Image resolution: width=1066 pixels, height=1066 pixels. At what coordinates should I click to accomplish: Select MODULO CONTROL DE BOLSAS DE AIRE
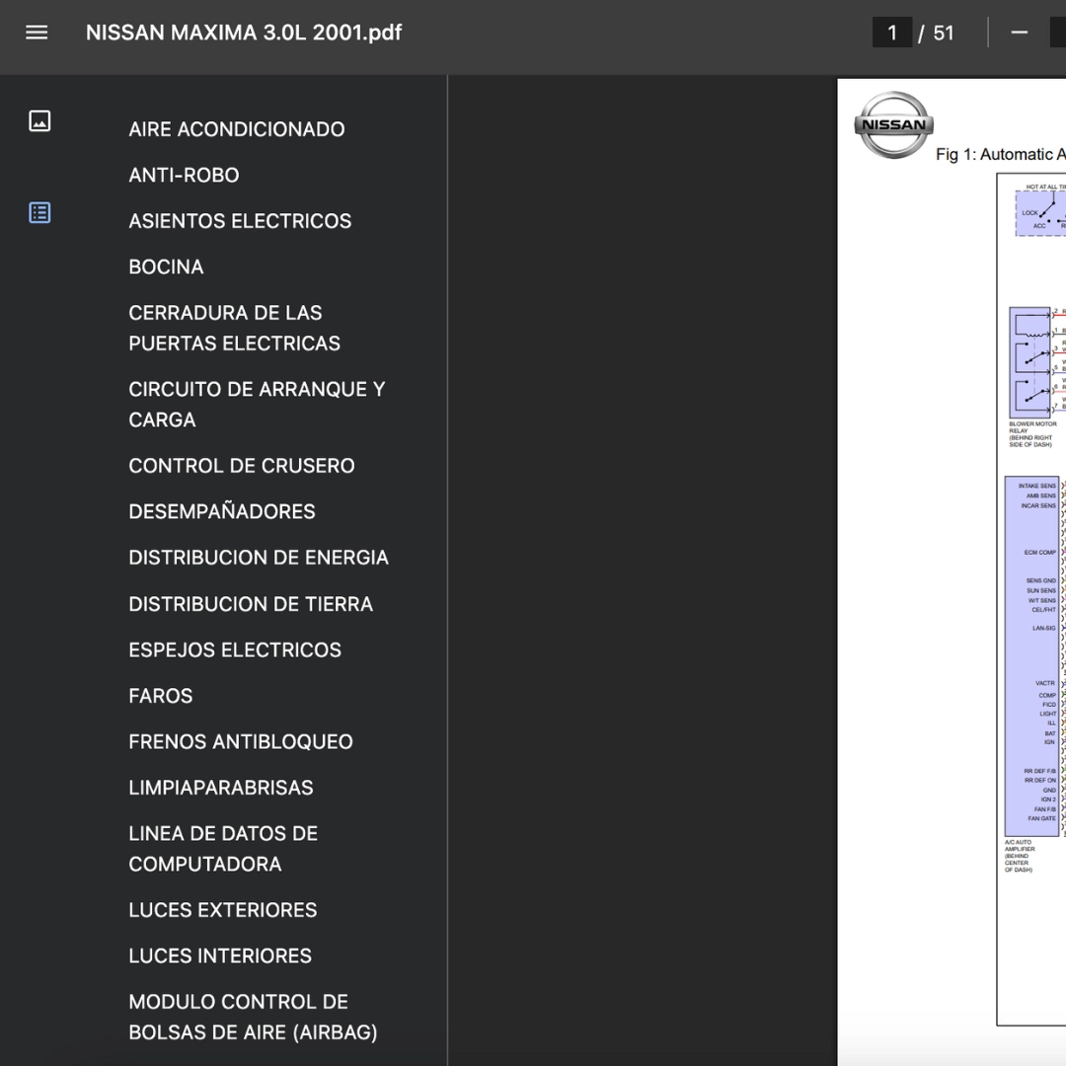253,1017
